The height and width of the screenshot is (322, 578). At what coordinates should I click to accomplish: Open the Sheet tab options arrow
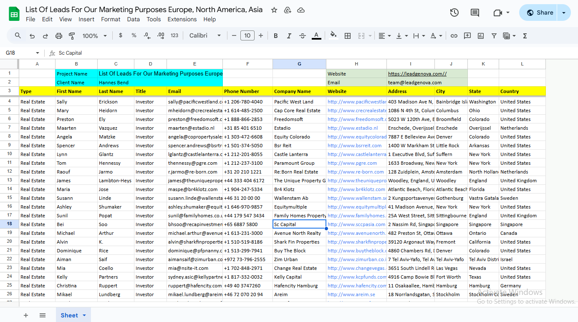[84, 315]
